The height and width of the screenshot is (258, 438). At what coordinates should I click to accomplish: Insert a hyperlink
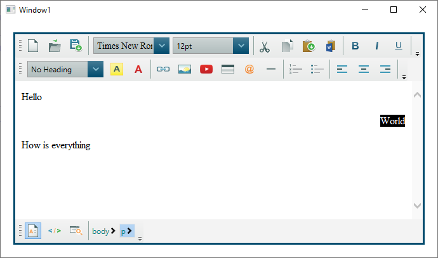click(163, 69)
